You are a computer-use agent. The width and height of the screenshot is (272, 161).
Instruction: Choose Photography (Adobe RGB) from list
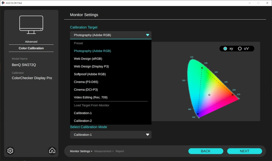coord(111,51)
